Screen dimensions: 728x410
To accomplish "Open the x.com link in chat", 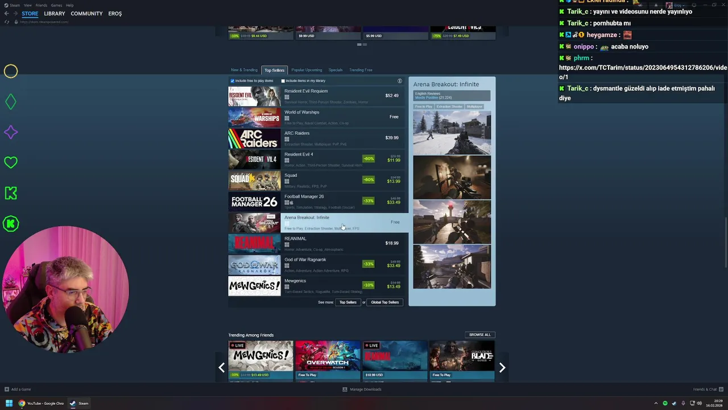I will pos(643,72).
